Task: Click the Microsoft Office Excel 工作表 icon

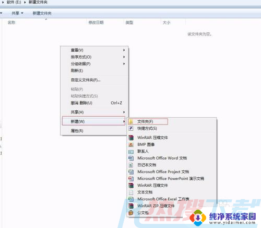Action: click(x=131, y=199)
